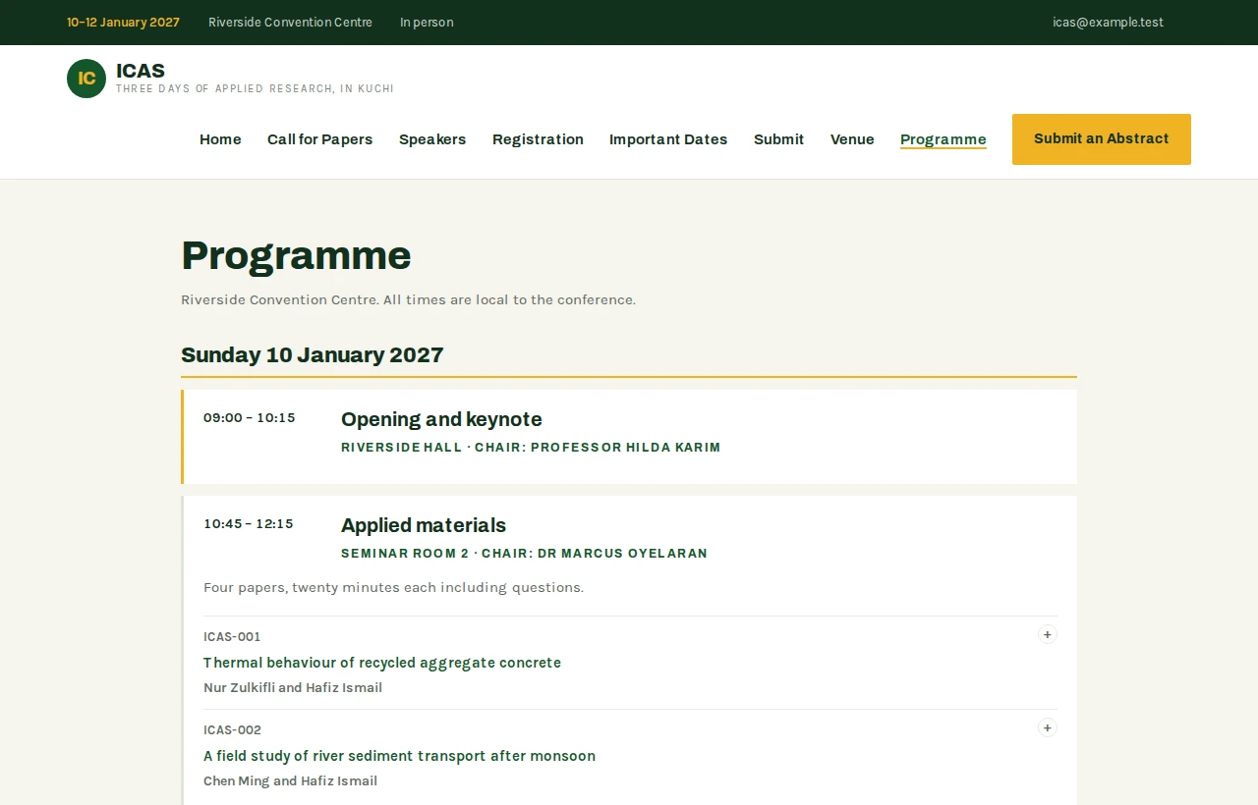This screenshot has width=1258, height=805.
Task: Click the ICAS-002 paper code
Action: click(x=232, y=729)
